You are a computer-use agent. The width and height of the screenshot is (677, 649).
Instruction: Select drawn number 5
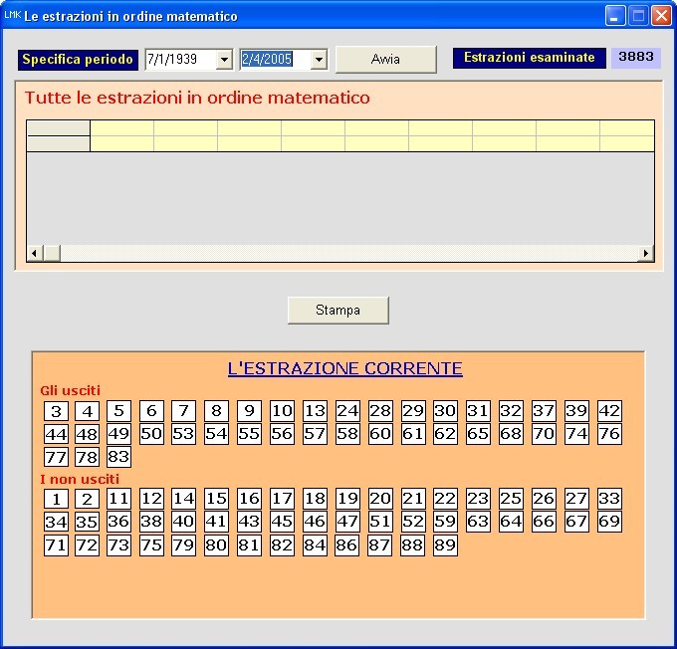[x=119, y=411]
